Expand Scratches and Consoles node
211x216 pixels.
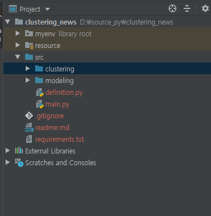click(8, 162)
